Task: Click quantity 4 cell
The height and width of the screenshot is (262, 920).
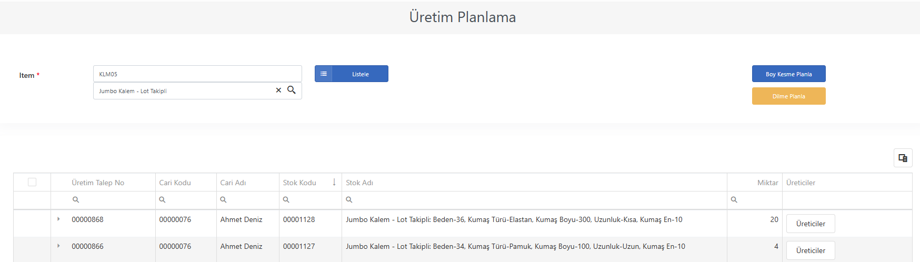Action: [x=776, y=246]
